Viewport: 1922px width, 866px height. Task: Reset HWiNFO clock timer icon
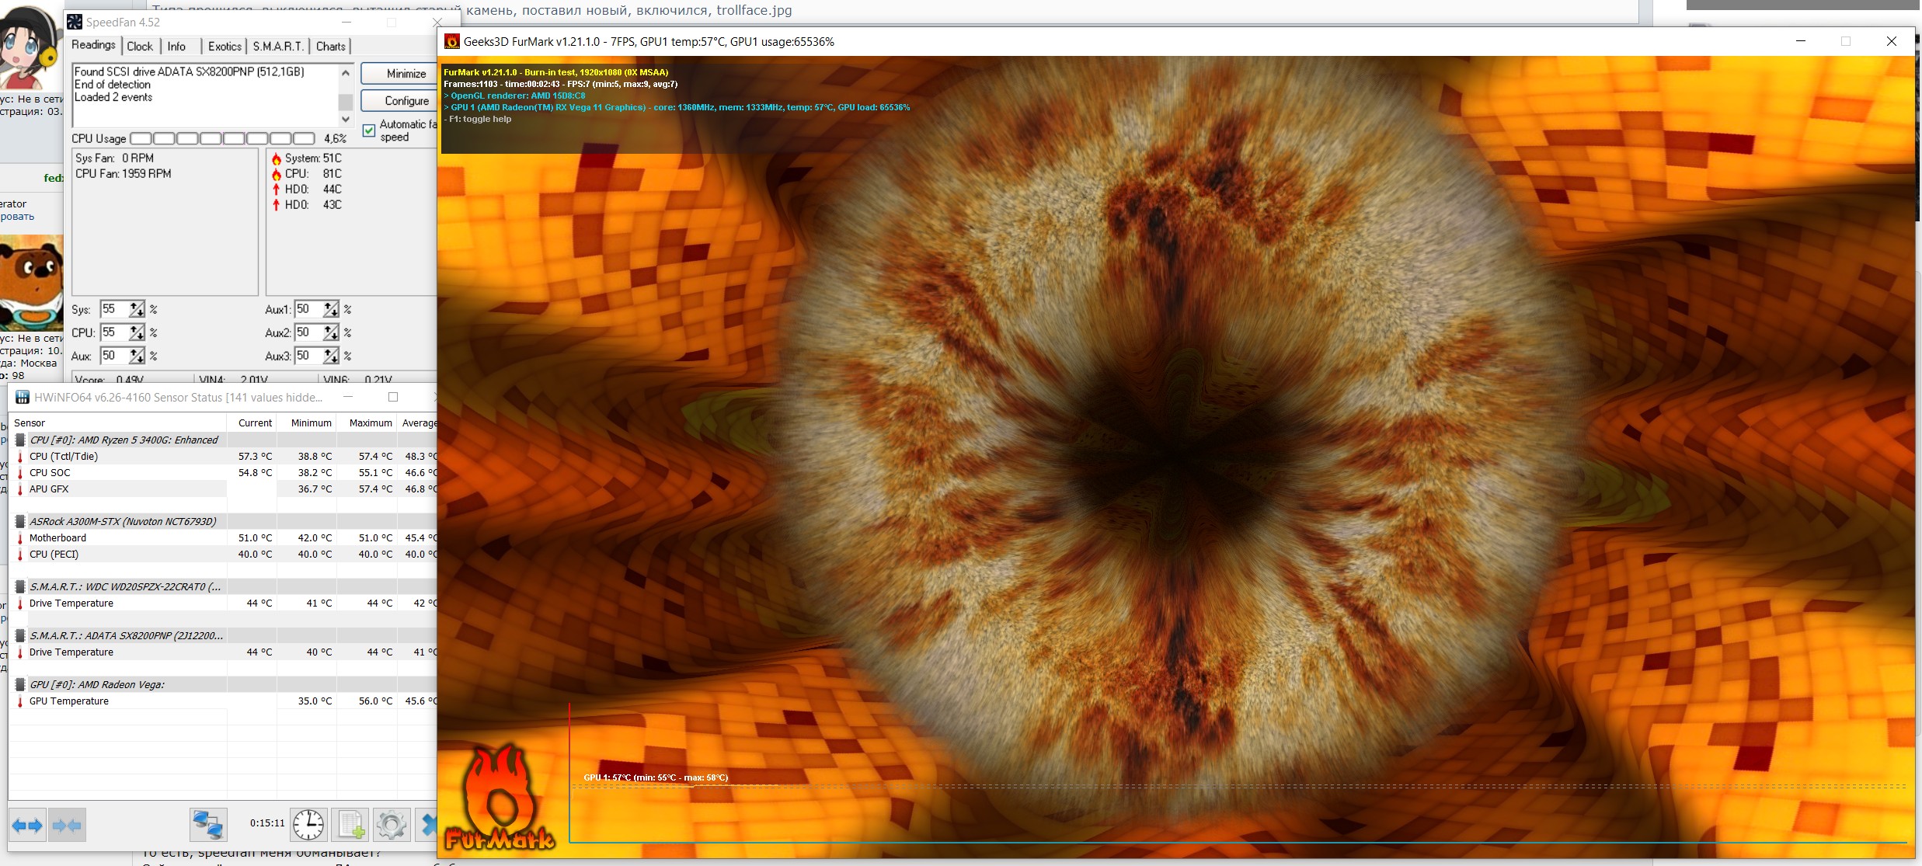[308, 825]
